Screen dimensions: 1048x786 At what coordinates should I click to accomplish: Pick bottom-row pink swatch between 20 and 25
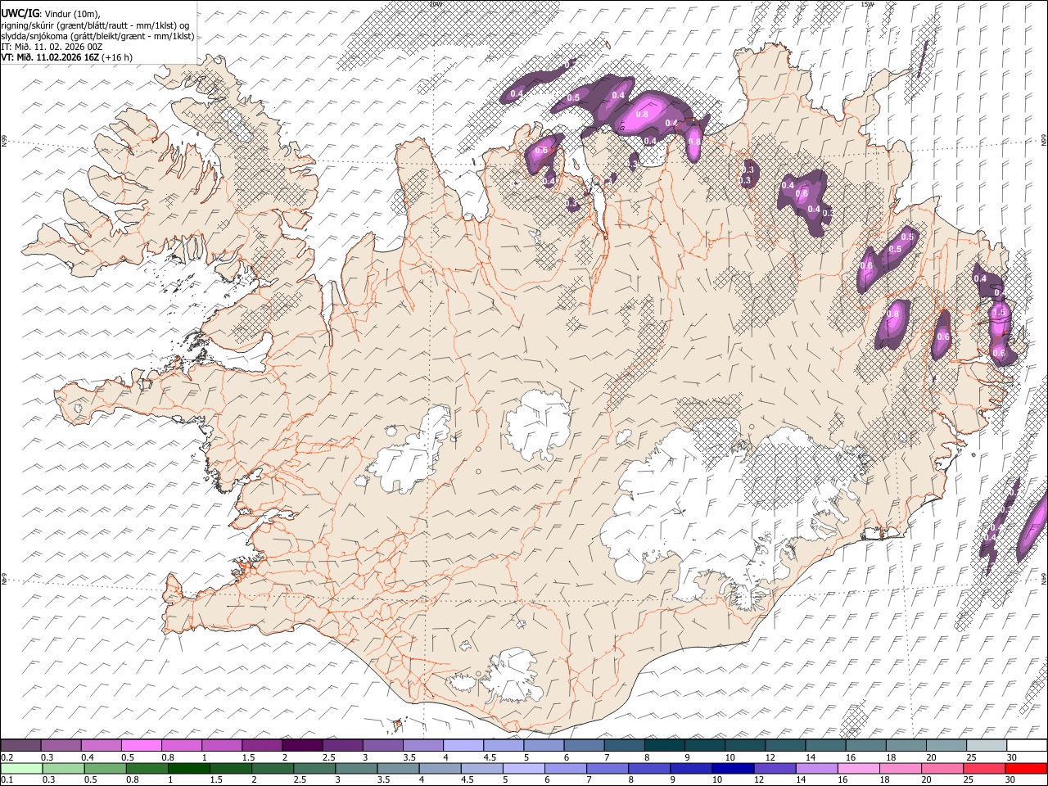point(943,768)
